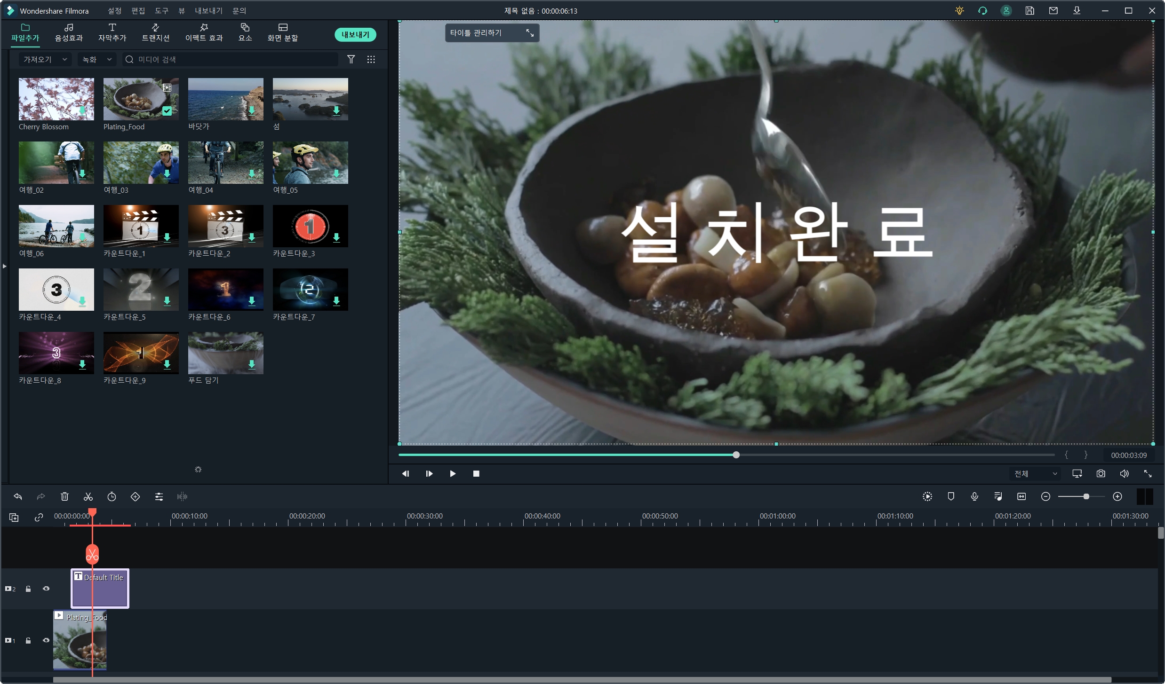Click the 타이틀 관리하기 button in preview
1165x684 pixels.
(476, 33)
